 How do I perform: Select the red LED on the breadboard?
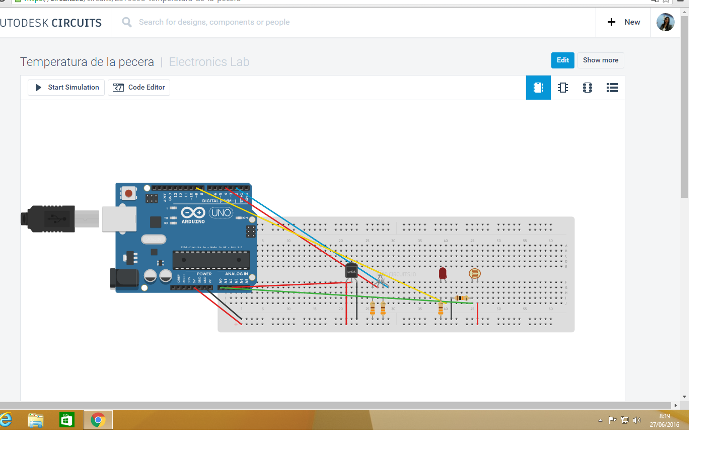coord(443,274)
